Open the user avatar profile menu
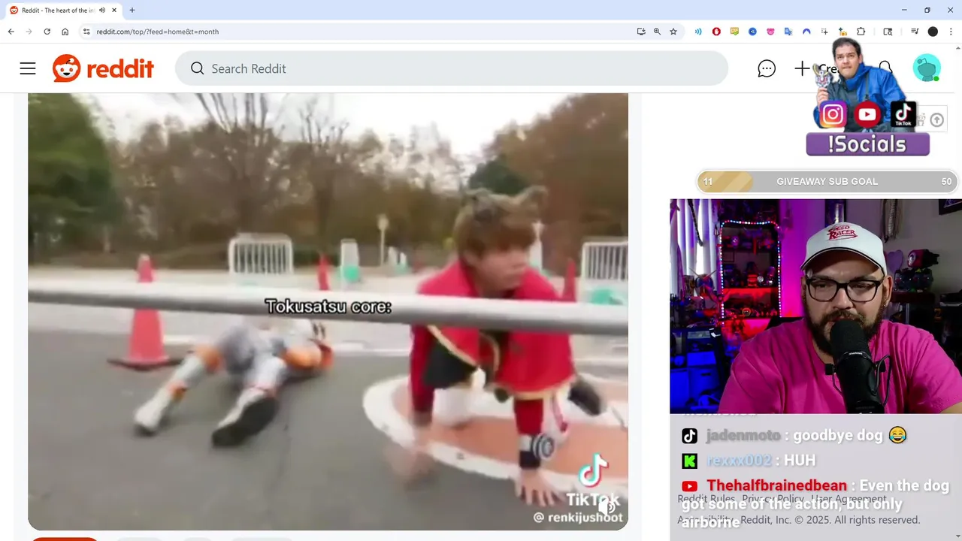 point(927,68)
